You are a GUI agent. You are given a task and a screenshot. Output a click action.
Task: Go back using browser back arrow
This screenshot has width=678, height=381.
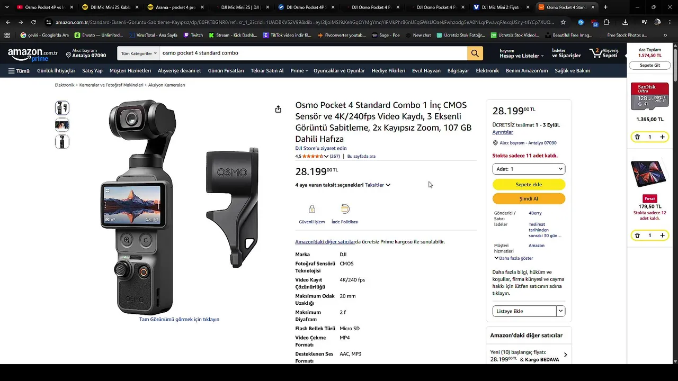point(8,22)
